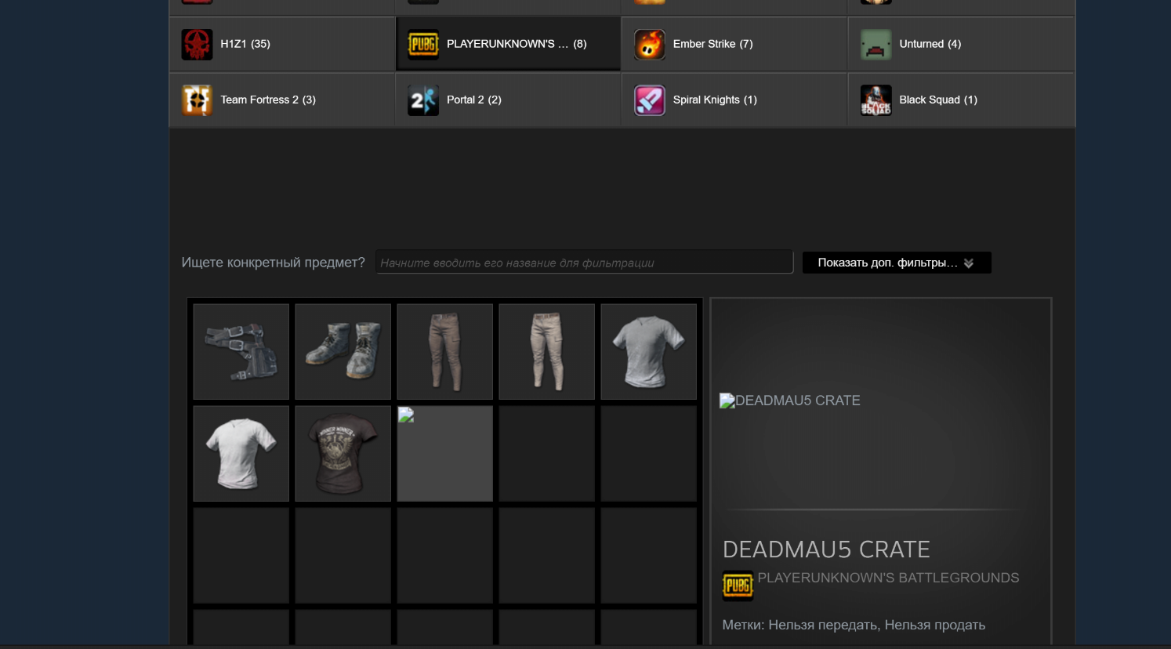
Task: Open the Spiral Knights inventory tab
Action: [734, 100]
